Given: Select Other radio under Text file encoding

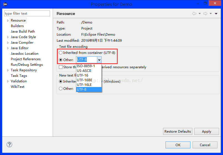Looking at the screenshot, I should pos(61,60).
